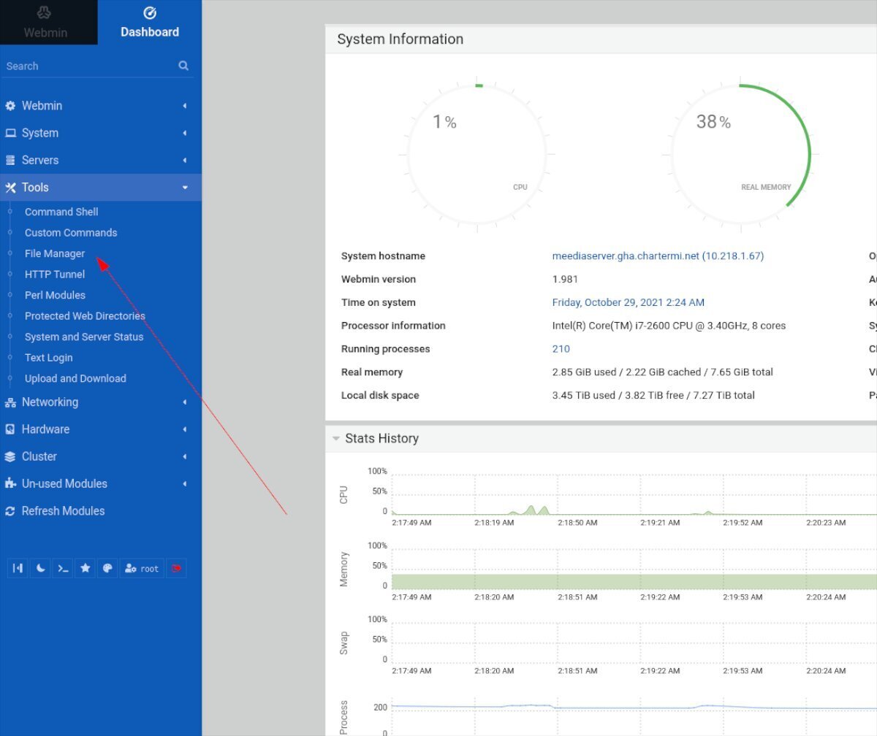The image size is (877, 736).
Task: Switch to the Dashboard tab
Action: [150, 23]
